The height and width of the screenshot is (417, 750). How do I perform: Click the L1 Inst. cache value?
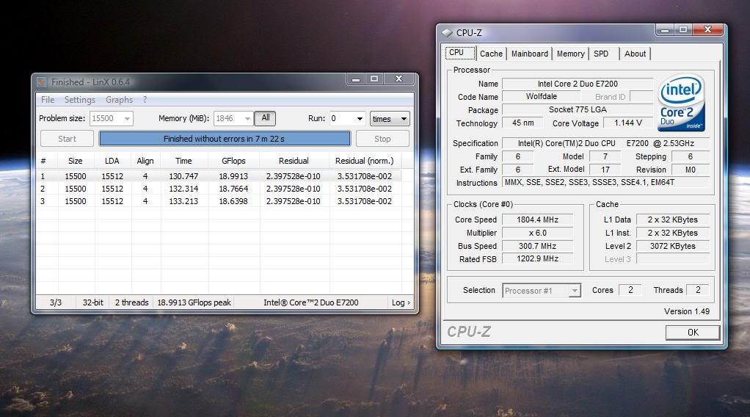point(672,233)
